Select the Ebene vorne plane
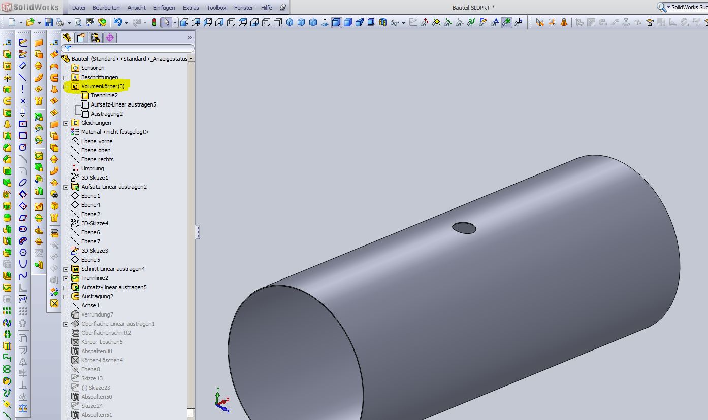The width and height of the screenshot is (708, 420). pyautogui.click(x=96, y=141)
